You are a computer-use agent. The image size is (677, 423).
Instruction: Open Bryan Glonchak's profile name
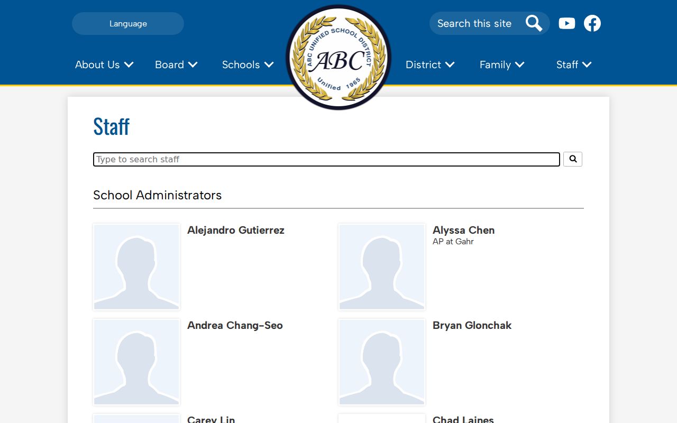click(x=472, y=325)
